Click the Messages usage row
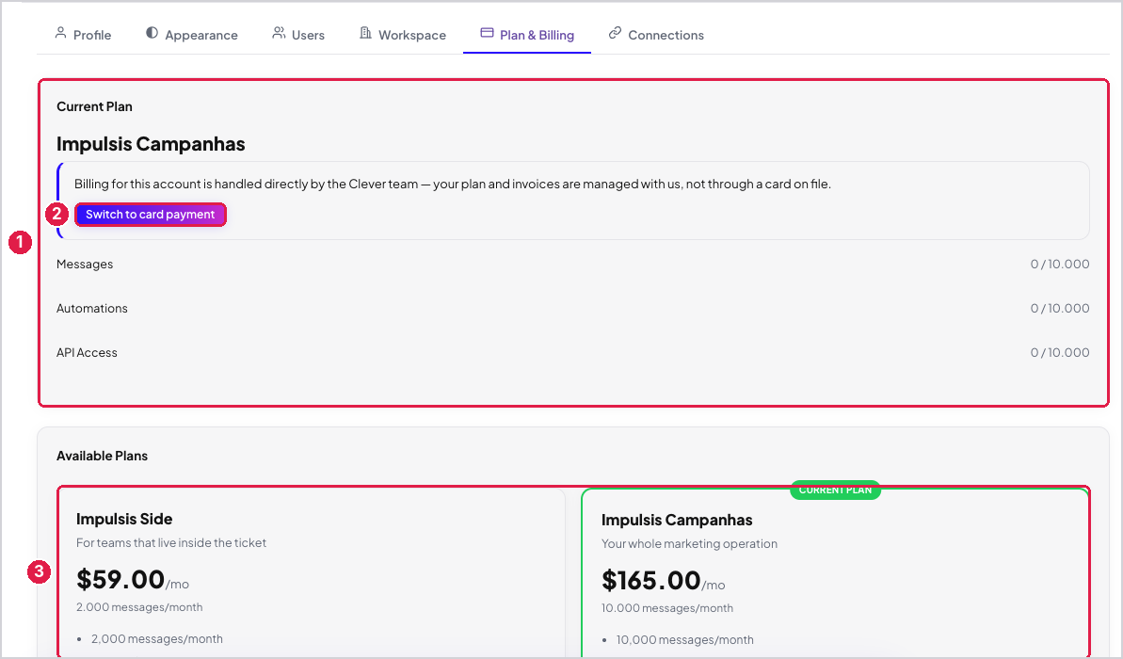This screenshot has height=659, width=1123. point(573,265)
